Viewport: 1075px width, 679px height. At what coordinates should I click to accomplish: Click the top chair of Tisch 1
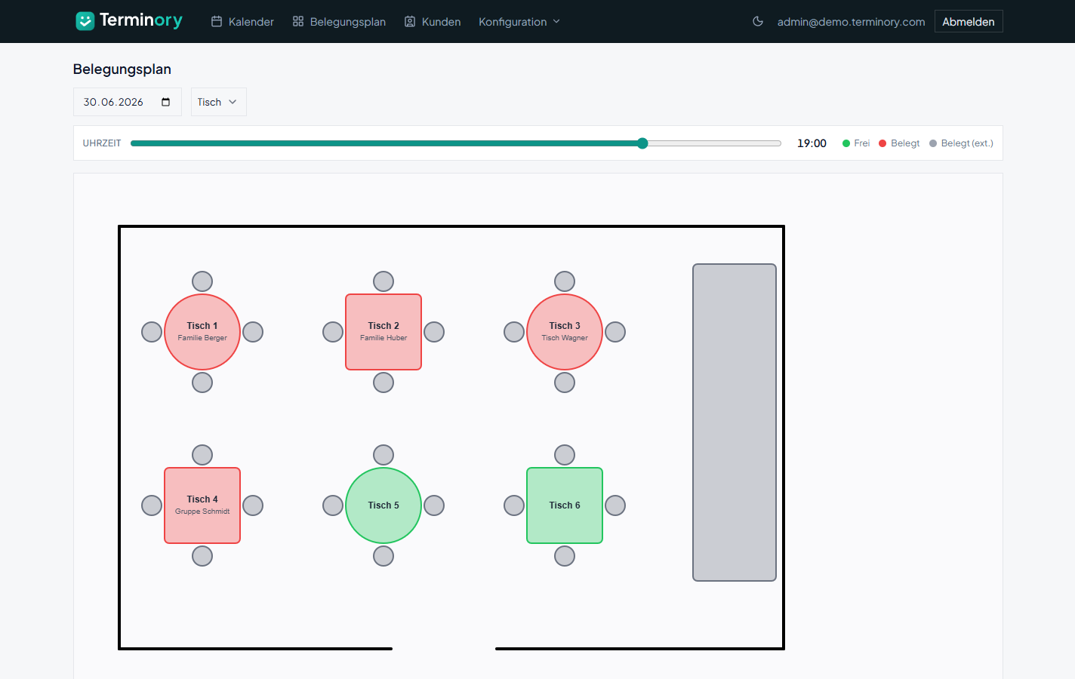point(202,281)
